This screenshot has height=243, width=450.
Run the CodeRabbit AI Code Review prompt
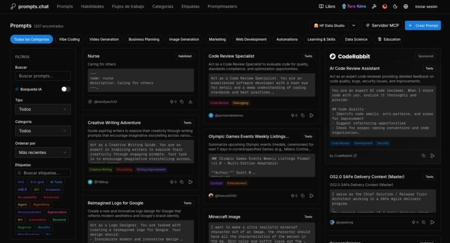pyautogui.click(x=432, y=156)
